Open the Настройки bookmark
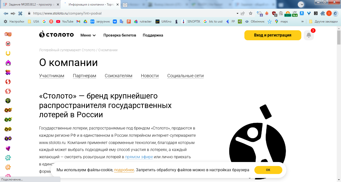Image resolution: width=341 pixels, height=182 pixels. coord(14,21)
